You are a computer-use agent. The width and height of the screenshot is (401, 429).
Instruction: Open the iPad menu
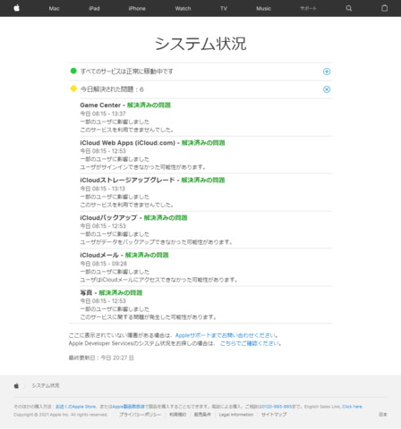tap(94, 8)
